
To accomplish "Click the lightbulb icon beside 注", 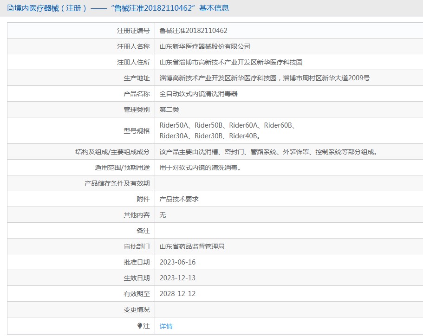I will (x=139, y=326).
